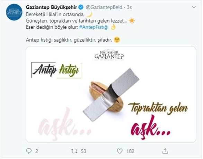The width and height of the screenshot is (203, 159).
Task: Expand tweet options chevron arrow
Action: [194, 7]
